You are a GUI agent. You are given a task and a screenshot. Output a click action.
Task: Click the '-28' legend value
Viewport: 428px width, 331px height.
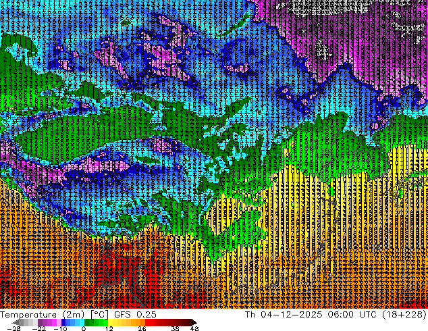coord(14,328)
